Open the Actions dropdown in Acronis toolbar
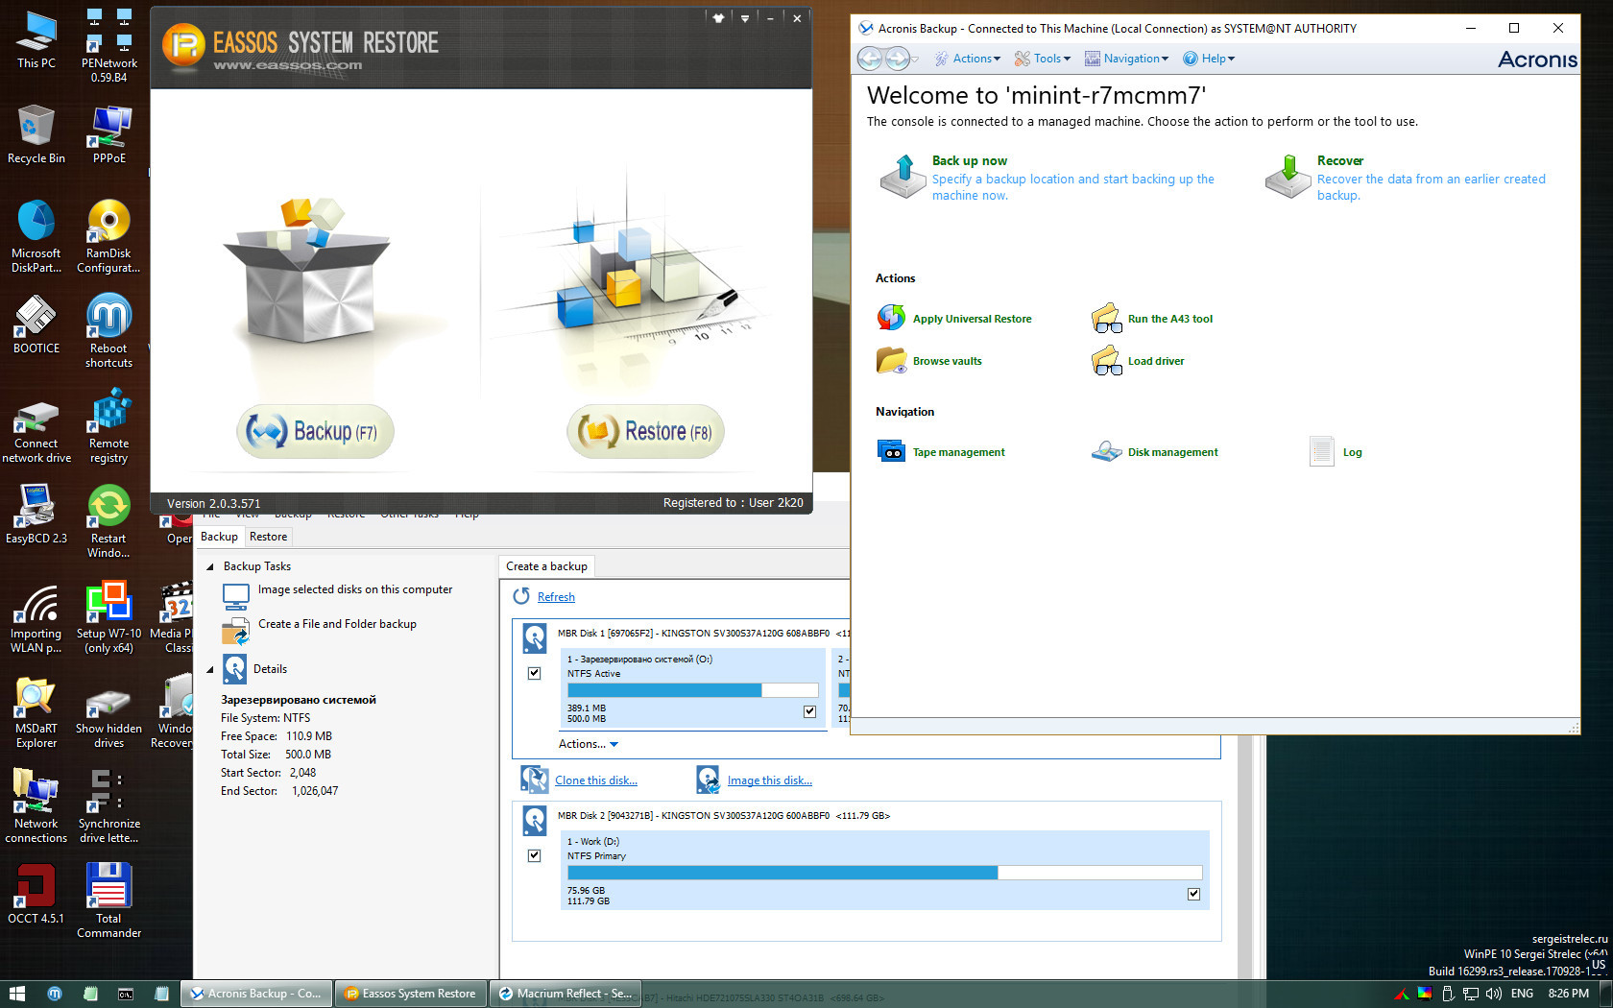Screen dimensions: 1613x1008 pos(968,59)
